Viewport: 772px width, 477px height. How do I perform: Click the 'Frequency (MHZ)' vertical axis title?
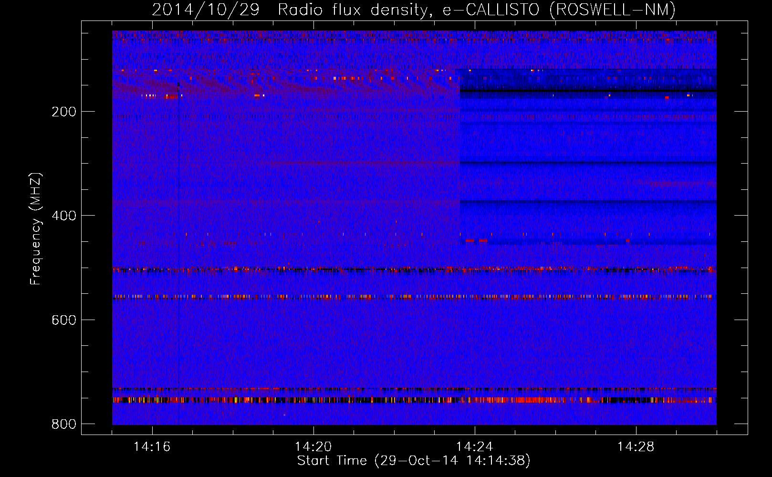click(x=36, y=229)
